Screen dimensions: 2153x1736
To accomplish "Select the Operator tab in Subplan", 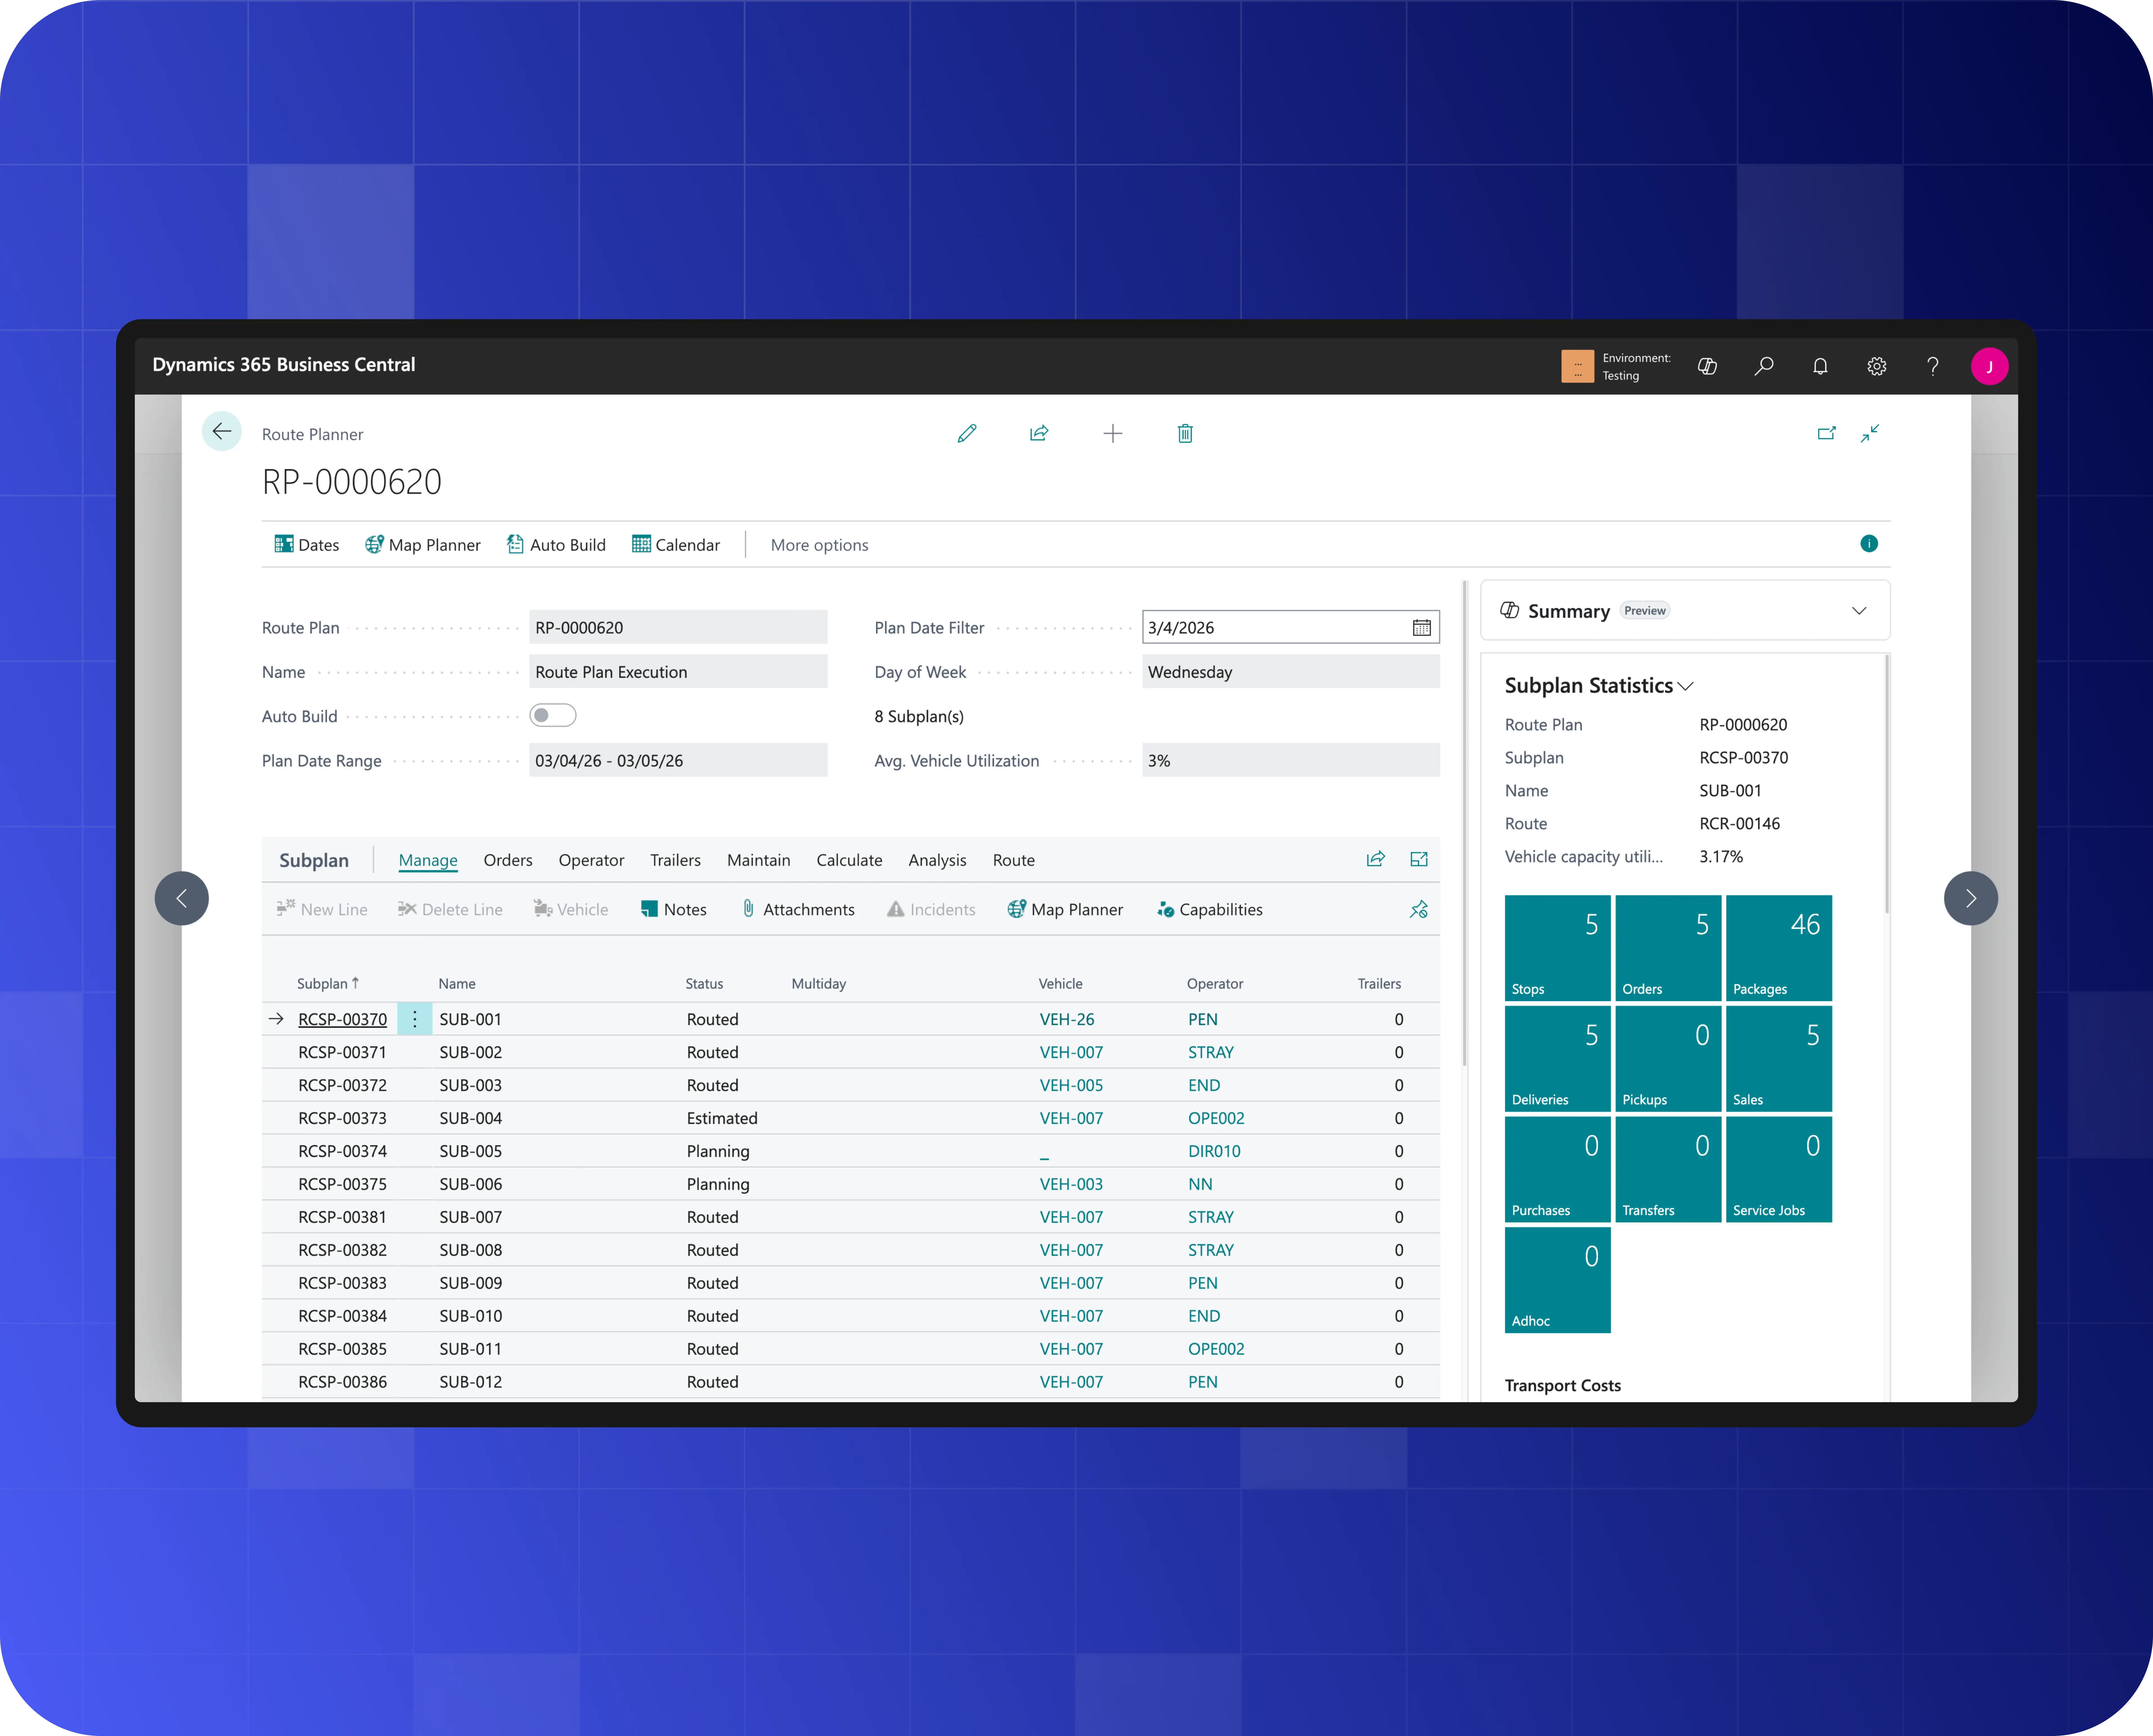I will (591, 860).
